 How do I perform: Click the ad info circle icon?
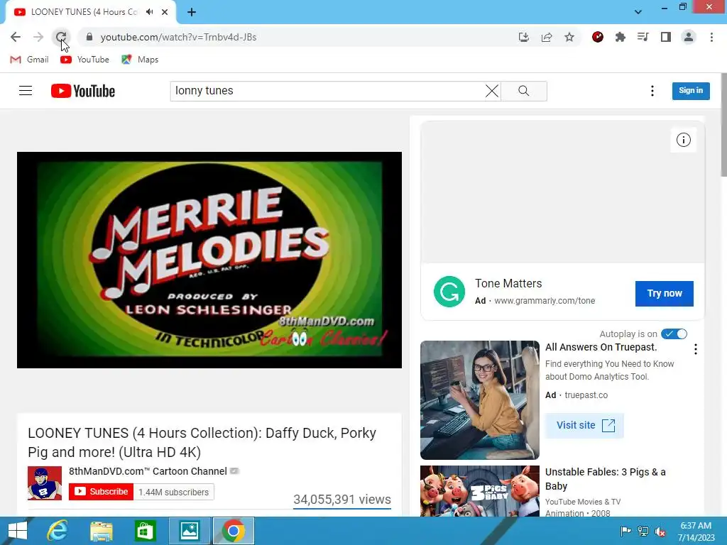pos(684,140)
